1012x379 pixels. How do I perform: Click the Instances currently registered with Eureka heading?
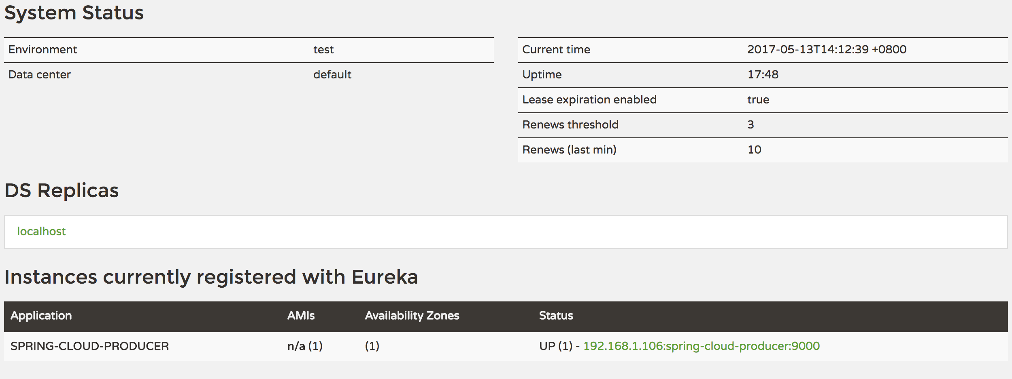click(x=211, y=277)
